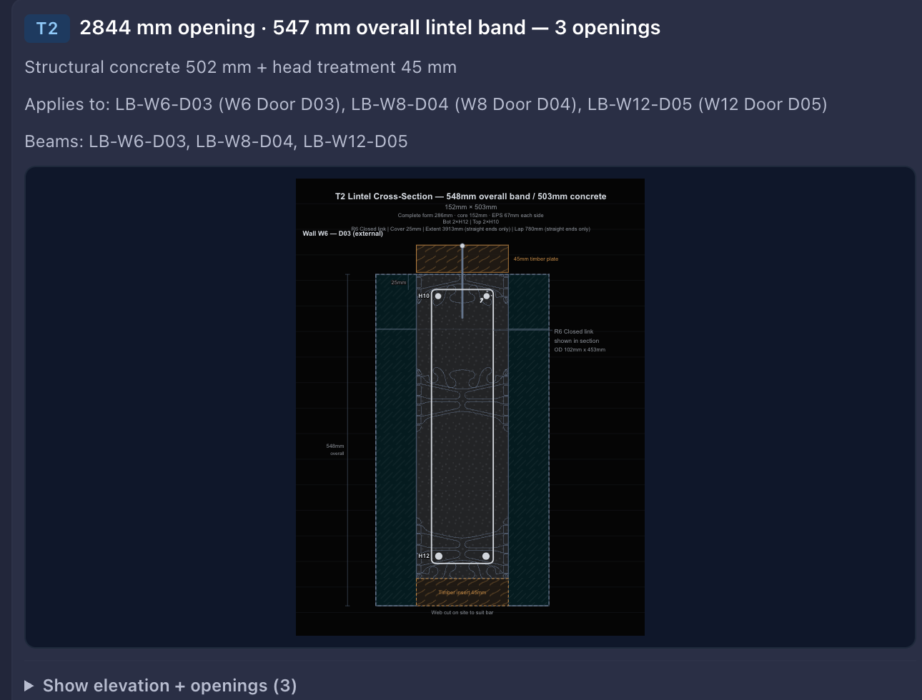The height and width of the screenshot is (700, 922).
Task: Click the "Web cut on site to suit bar" note
Action: pos(462,612)
